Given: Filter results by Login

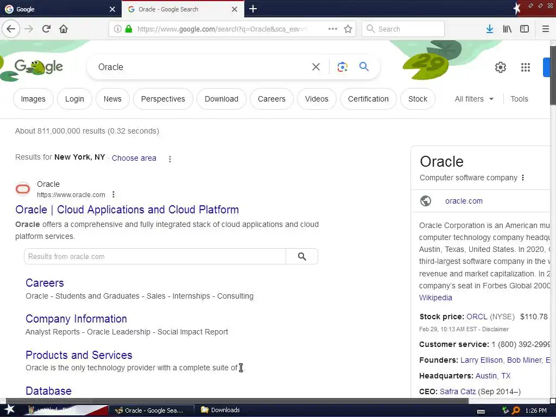Looking at the screenshot, I should coord(74,99).
